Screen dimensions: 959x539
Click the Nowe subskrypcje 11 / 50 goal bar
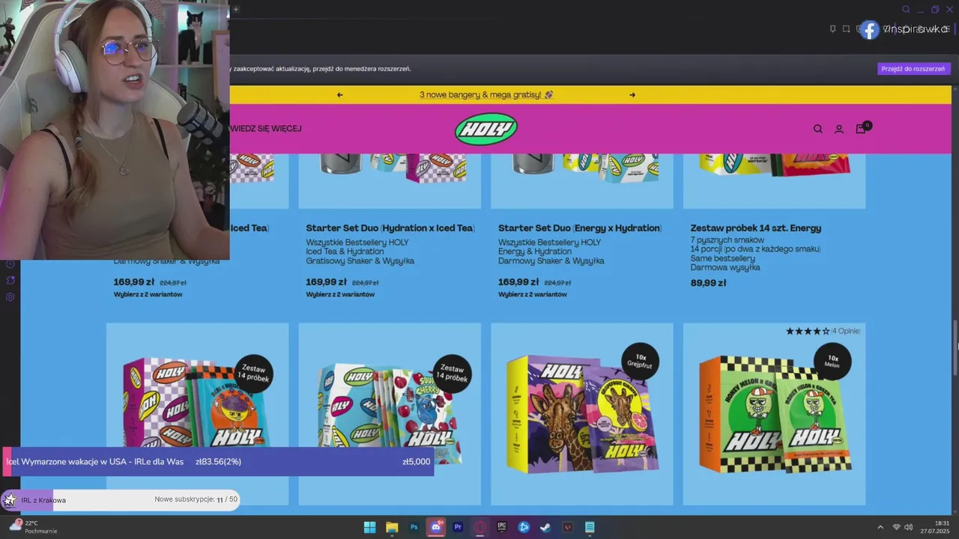[120, 499]
